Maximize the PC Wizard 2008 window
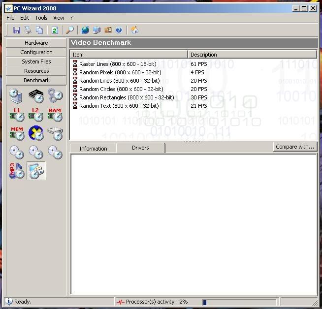Screen dimensions: 322x309 (x=304, y=8)
